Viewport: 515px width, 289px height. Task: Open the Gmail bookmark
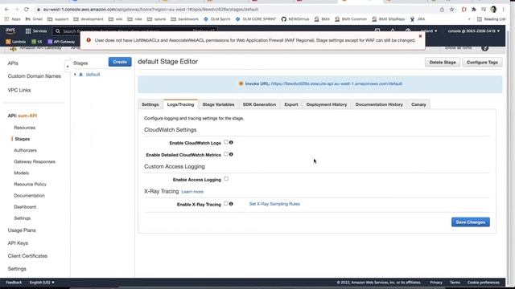tap(34, 19)
